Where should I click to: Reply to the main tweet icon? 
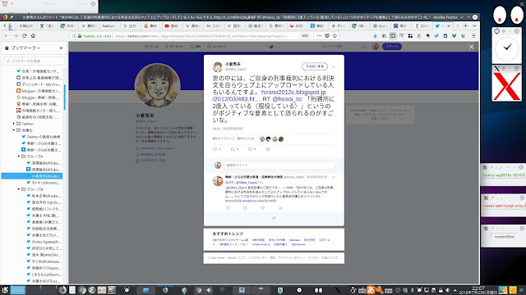[x=215, y=149]
